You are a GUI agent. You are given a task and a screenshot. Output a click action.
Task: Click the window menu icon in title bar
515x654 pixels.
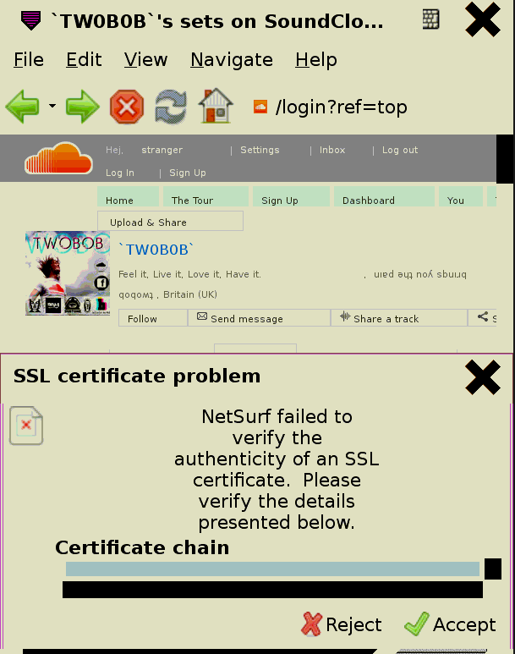pyautogui.click(x=30, y=21)
